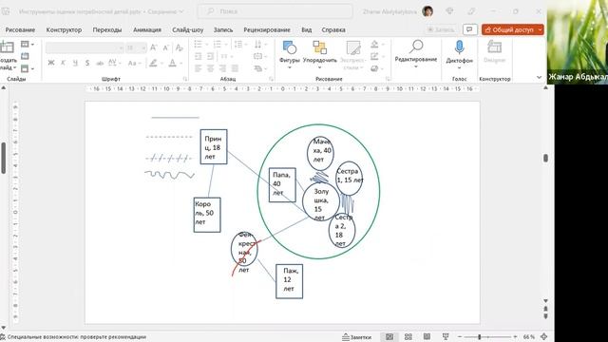Click accessibility check status message

pyautogui.click(x=73, y=337)
